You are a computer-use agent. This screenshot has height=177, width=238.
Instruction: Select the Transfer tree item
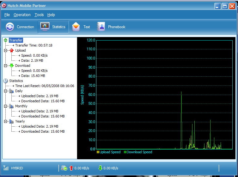pos(16,40)
